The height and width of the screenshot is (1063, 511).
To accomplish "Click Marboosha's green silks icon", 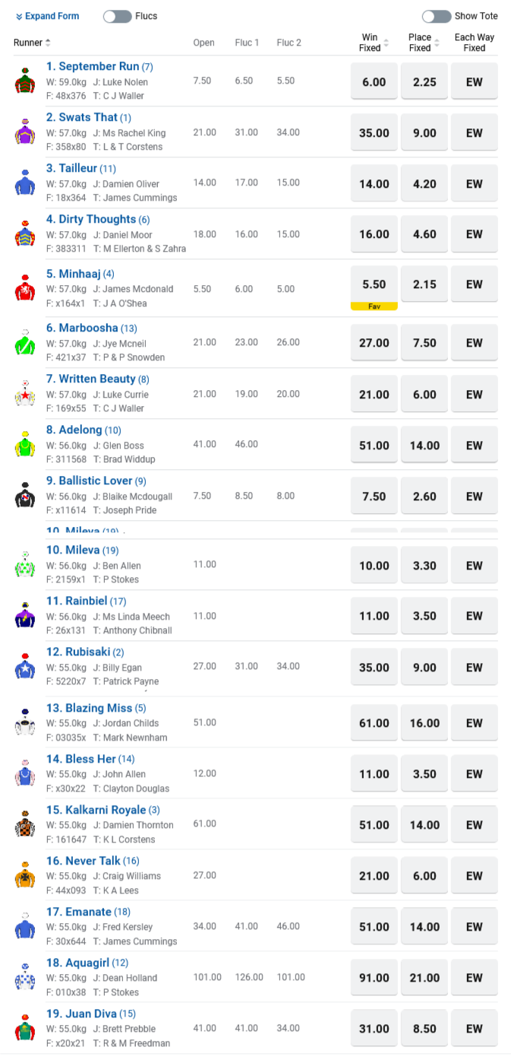I will [25, 343].
